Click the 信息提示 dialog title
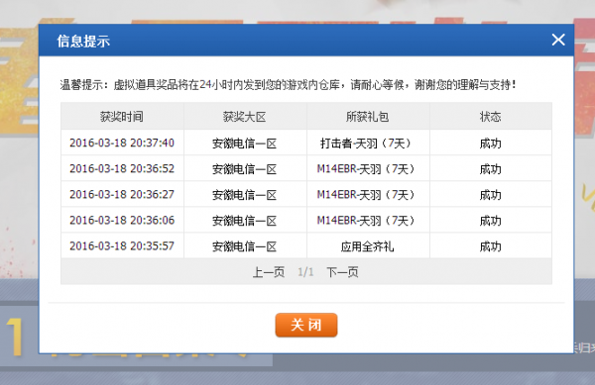Image resolution: width=595 pixels, height=385 pixels. pos(83,41)
